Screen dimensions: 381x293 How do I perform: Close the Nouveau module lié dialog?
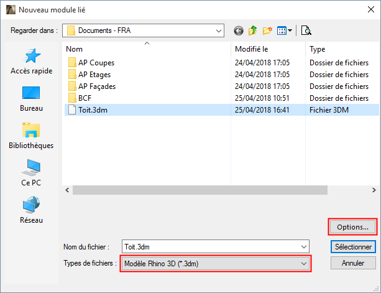[x=371, y=10]
